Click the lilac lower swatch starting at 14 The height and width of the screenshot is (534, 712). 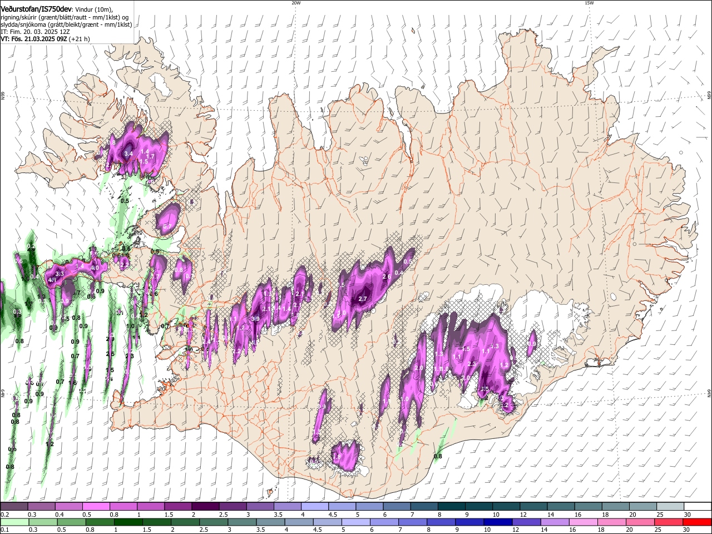click(555, 522)
